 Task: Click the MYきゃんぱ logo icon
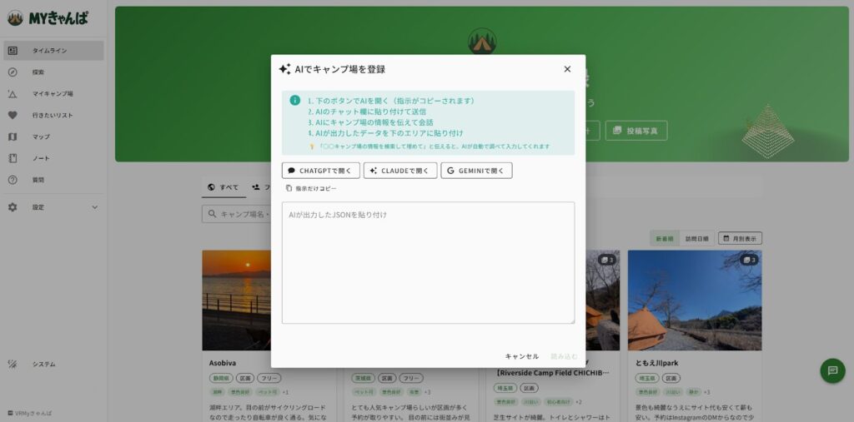[15, 17]
